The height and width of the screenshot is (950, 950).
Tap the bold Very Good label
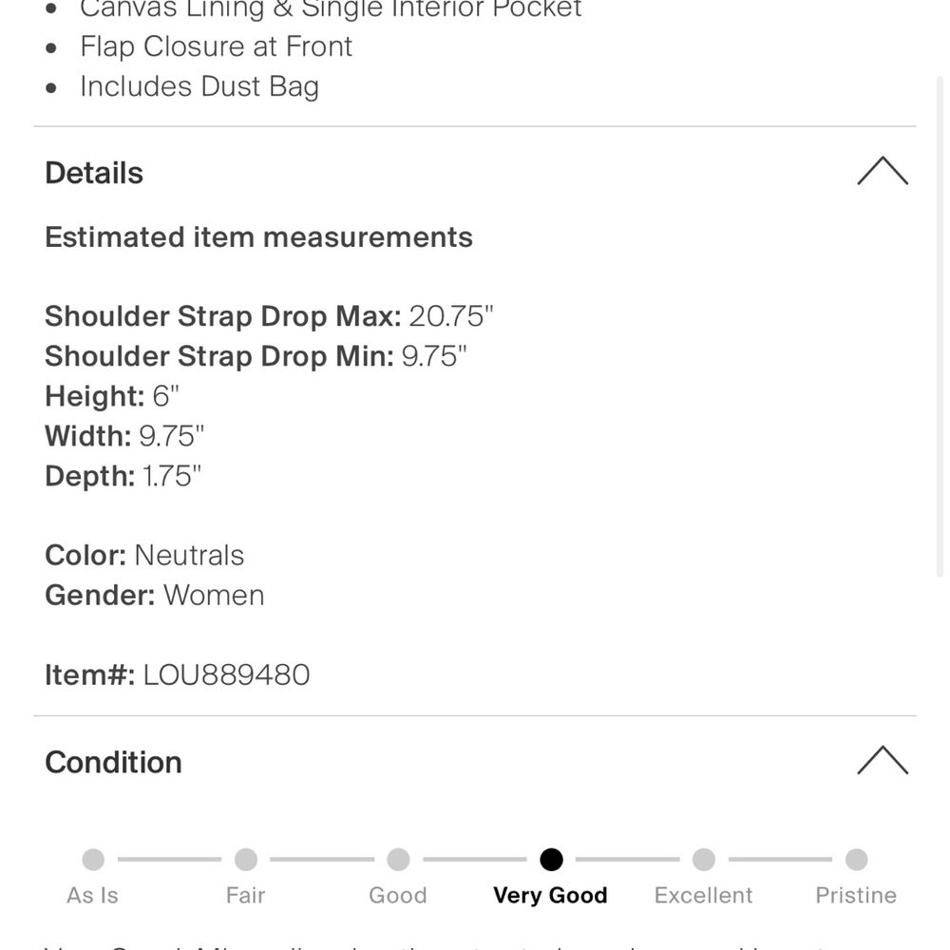coord(550,895)
